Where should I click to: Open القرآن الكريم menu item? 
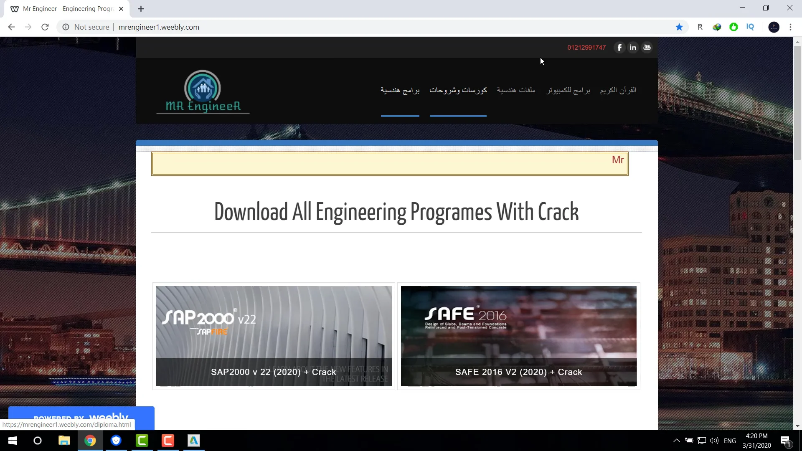pyautogui.click(x=618, y=90)
